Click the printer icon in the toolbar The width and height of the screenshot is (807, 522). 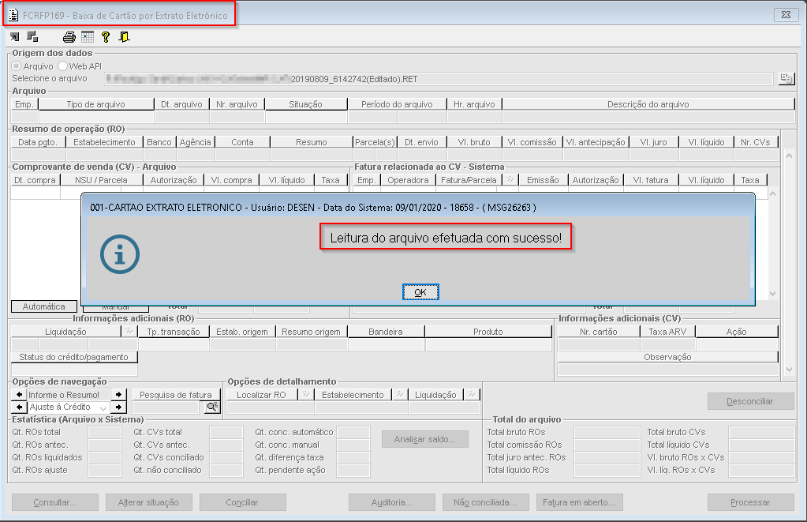click(x=69, y=36)
